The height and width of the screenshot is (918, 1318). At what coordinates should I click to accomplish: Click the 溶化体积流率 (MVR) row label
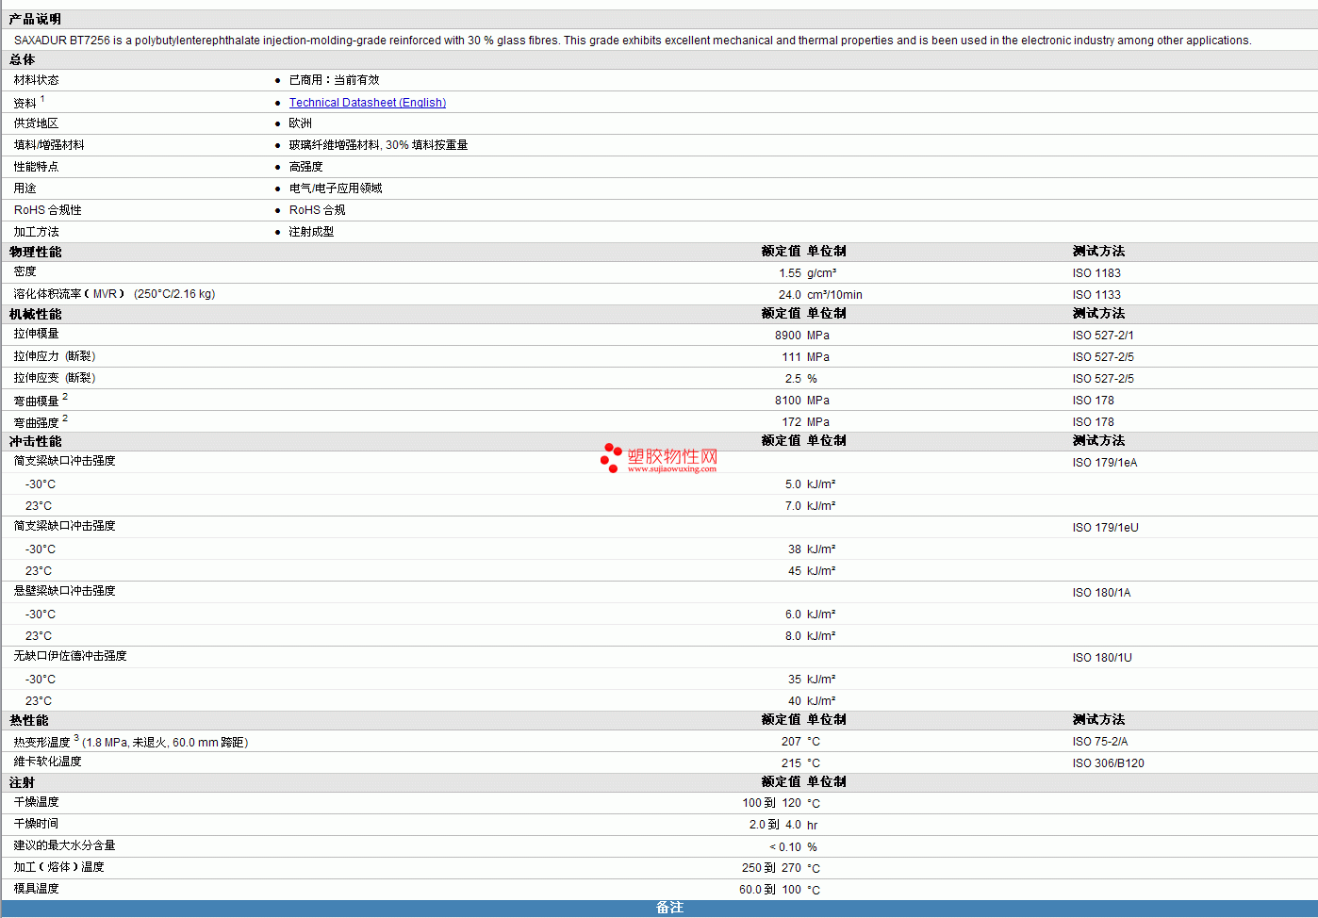[114, 294]
